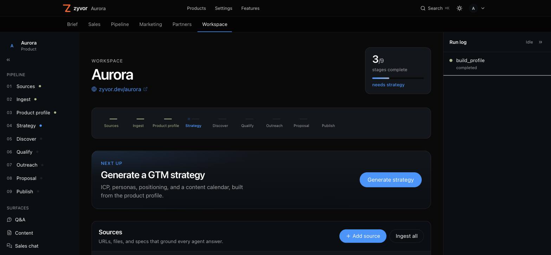Expand the account menu chevron
The image size is (551, 255).
pyautogui.click(x=482, y=8)
